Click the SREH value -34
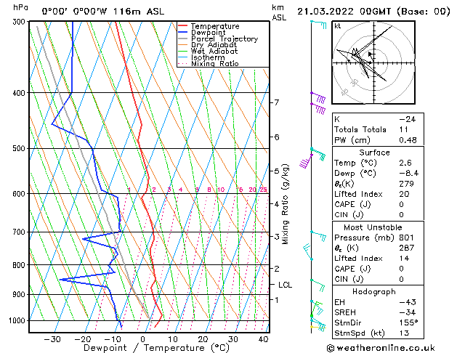 point(408,312)
